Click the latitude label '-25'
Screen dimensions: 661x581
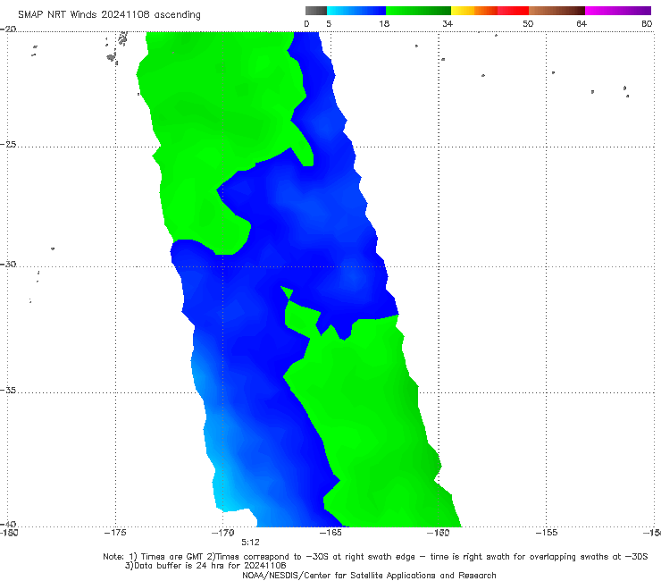coord(8,145)
